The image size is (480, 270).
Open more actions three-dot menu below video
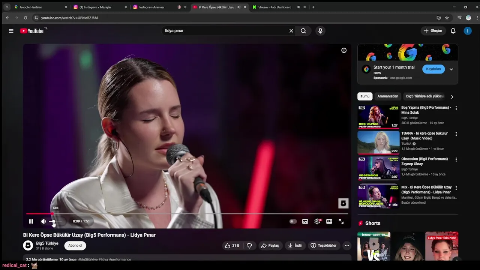coord(347,246)
